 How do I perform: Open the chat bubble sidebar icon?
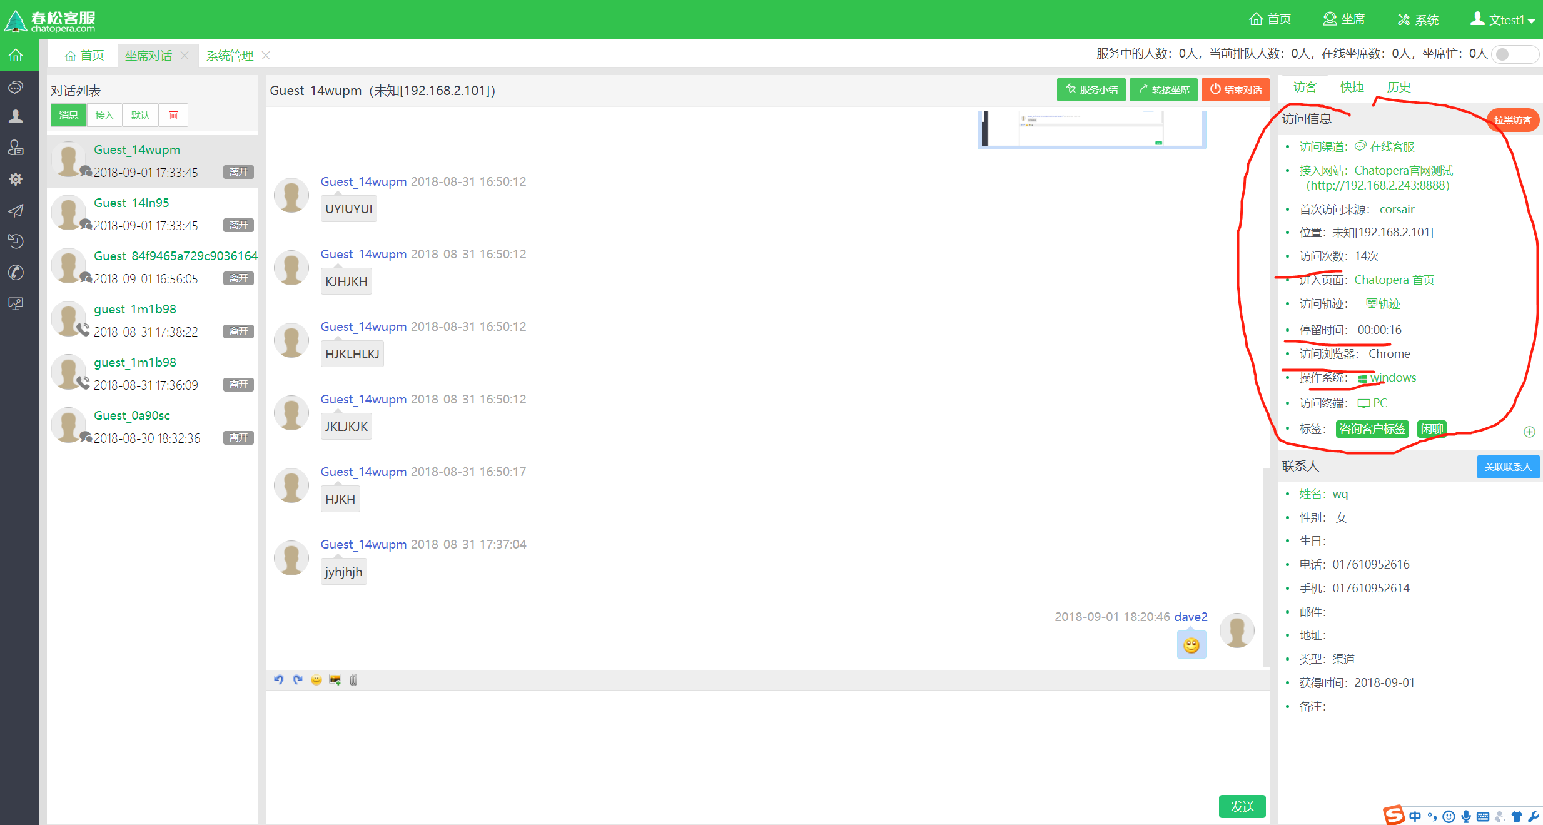point(16,87)
